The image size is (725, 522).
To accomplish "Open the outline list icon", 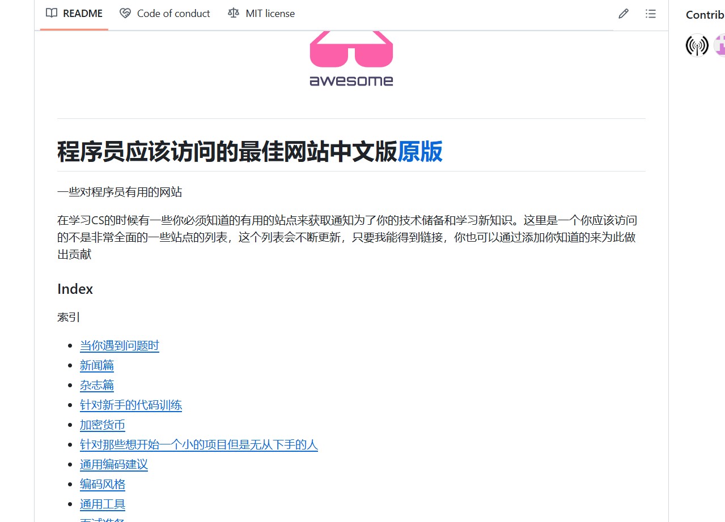I will click(651, 14).
